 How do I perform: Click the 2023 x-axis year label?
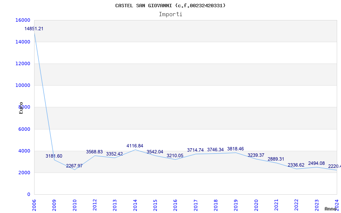[317, 205]
